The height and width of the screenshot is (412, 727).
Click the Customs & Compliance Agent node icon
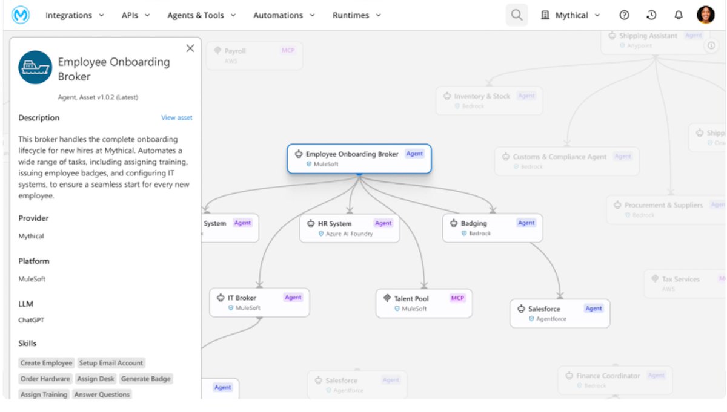click(x=506, y=157)
